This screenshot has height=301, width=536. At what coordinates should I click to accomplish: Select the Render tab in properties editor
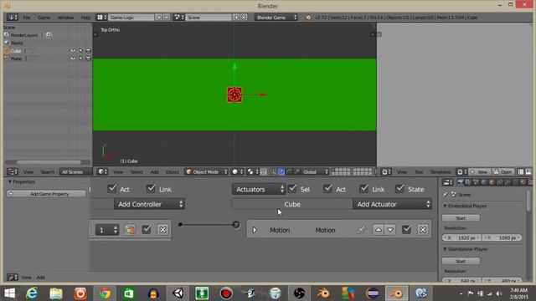pyautogui.click(x=461, y=182)
